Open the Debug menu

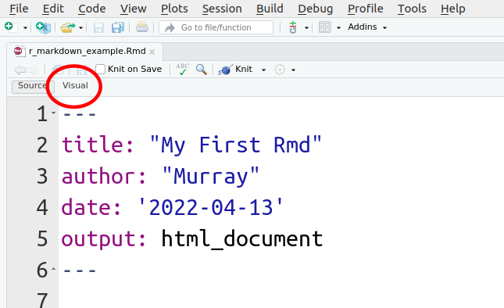316,9
